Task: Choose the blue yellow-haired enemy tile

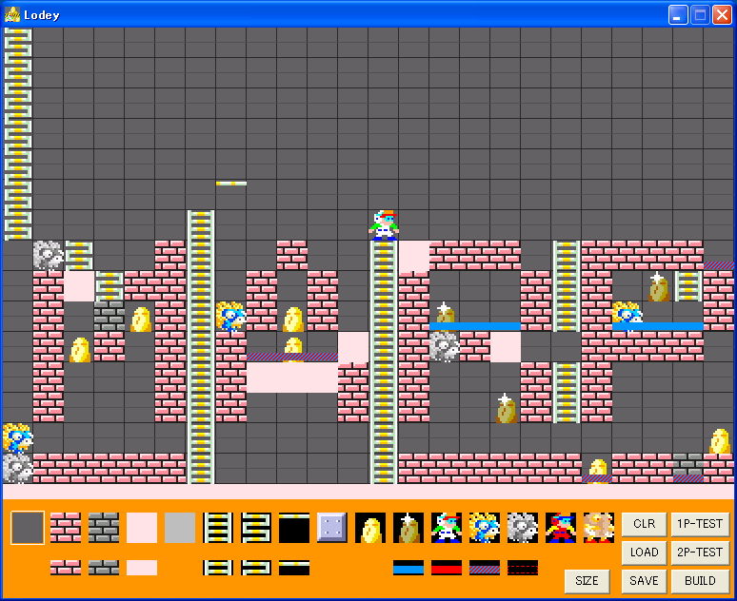Action: tap(485, 528)
